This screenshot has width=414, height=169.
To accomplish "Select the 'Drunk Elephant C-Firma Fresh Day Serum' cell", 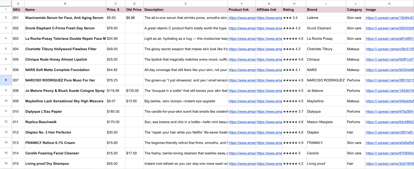I will pos(65,28).
